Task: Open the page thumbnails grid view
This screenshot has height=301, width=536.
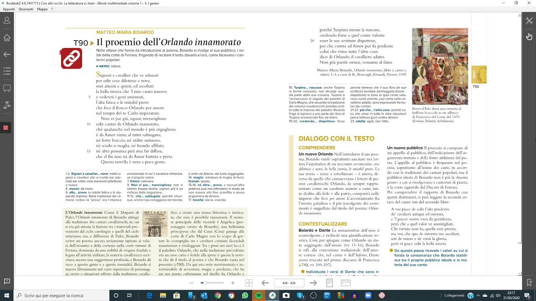Action: (249, 283)
